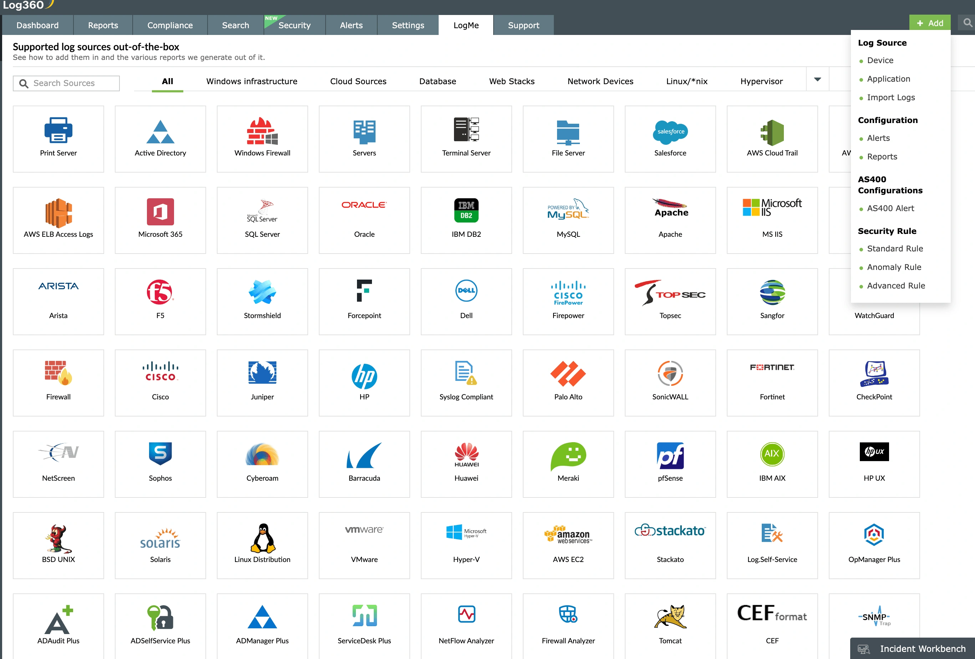975x659 pixels.
Task: Select the MySQL source icon
Action: coord(568,209)
